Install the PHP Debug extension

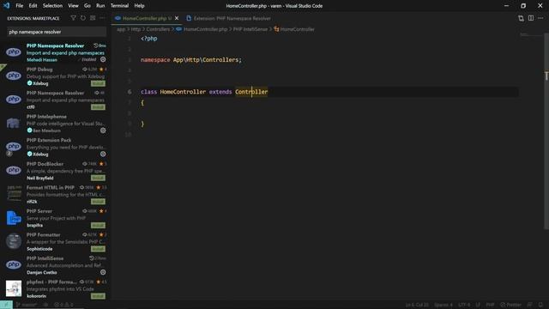(x=98, y=83)
